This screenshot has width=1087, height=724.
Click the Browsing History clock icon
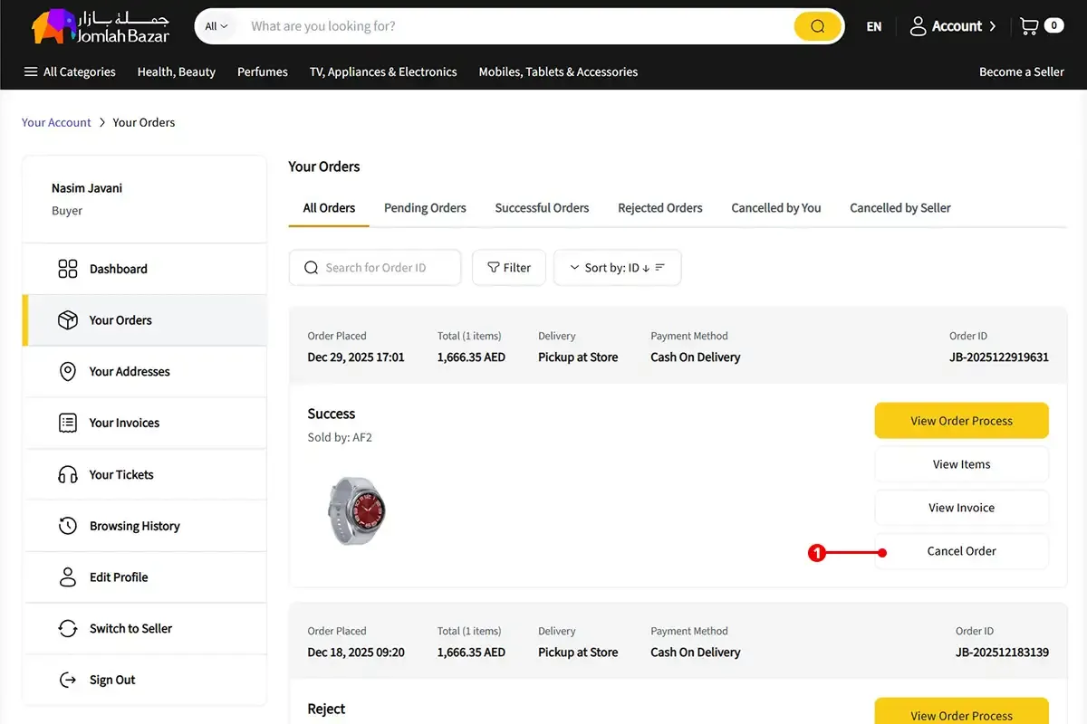(x=68, y=526)
